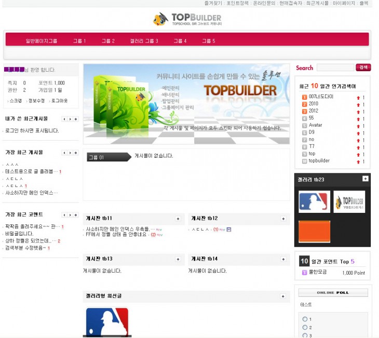Click the TopBuilder logo in the header
Image resolution: width=379 pixels, height=338 pixels.
pos(187,19)
